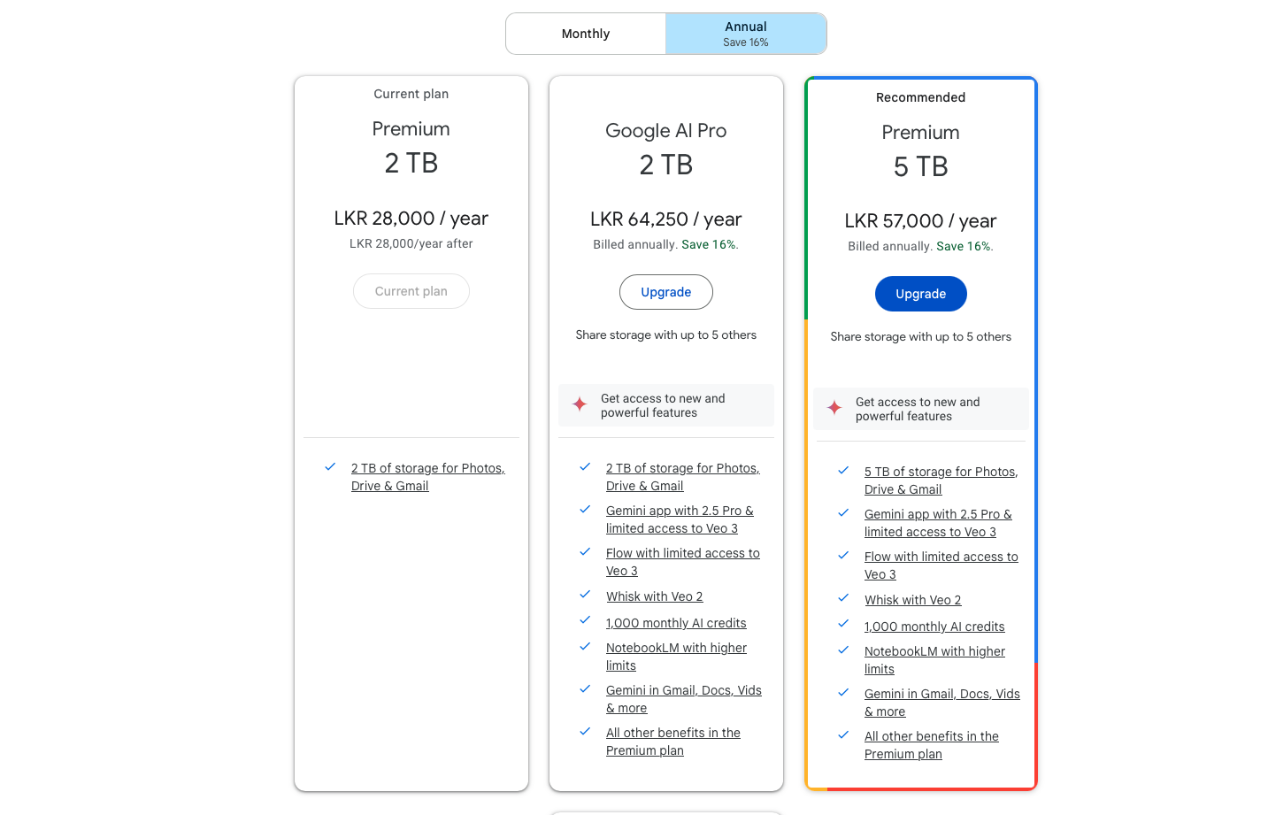Screen dimensions: 1268x815
Task: Click checkmark beside AI credits in AI Pro
Action: point(585,620)
